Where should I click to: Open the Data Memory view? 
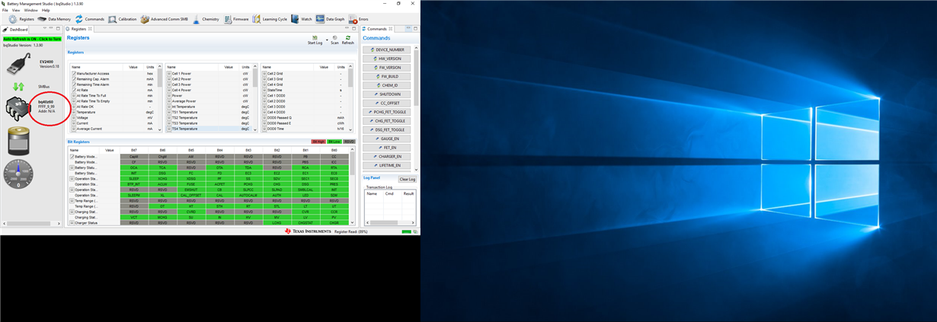coord(54,19)
